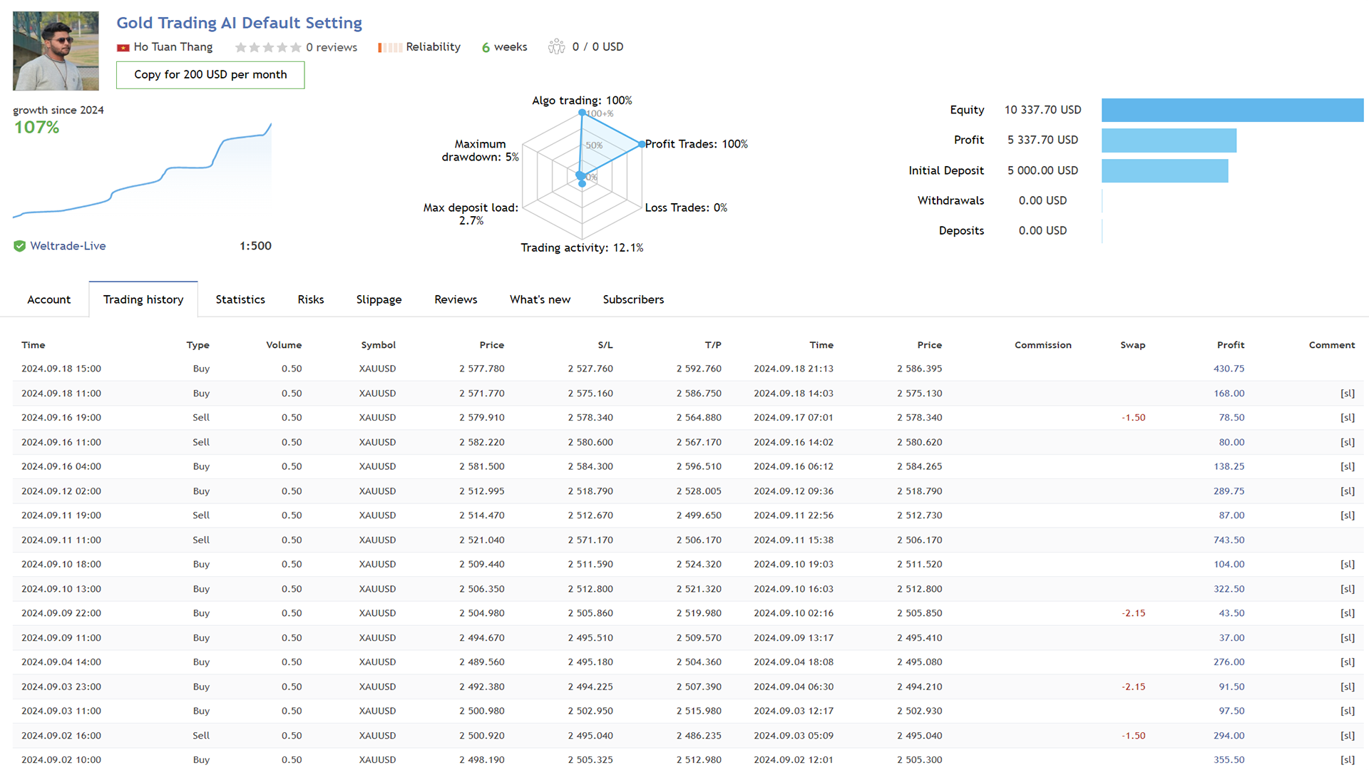Click the Trading activity 12.1% label

582,247
